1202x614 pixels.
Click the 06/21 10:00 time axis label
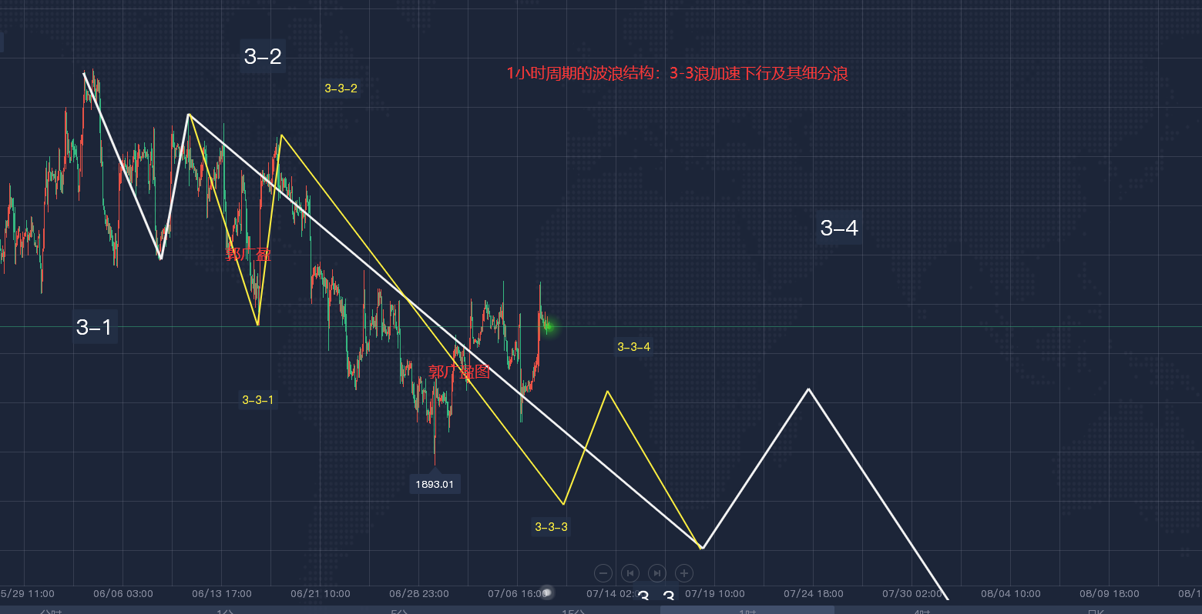[x=321, y=593]
